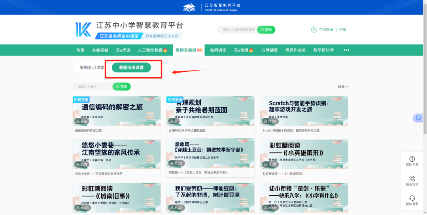Viewport: 427px width, 215px height.
Task: Open the 通信编码的解密之旅 course thumbnail
Action: (117, 111)
